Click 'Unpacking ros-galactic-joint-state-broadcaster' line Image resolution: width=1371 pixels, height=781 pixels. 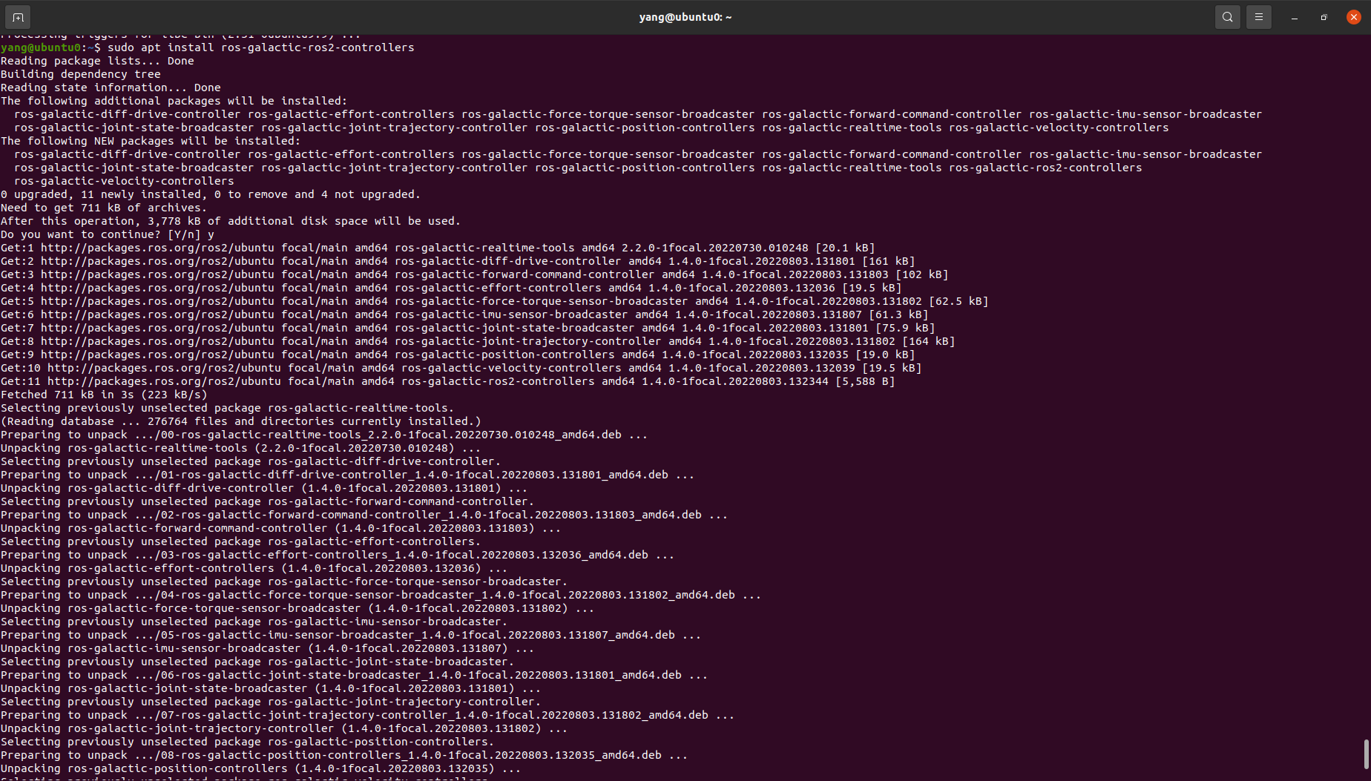click(271, 688)
